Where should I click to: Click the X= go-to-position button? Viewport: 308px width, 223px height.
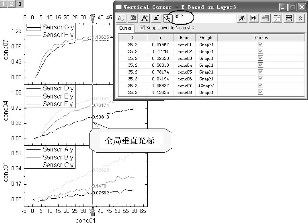pos(168,19)
